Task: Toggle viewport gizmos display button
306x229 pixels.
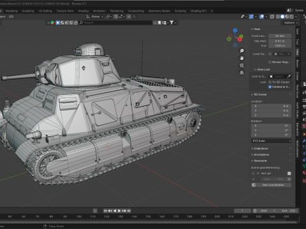Action: [251, 17]
